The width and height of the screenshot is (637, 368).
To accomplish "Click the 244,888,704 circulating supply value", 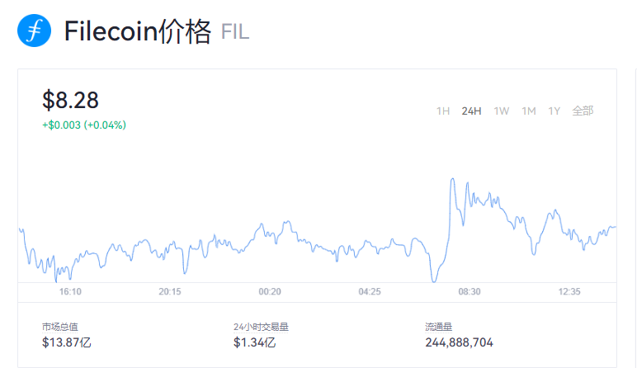I will 459,342.
